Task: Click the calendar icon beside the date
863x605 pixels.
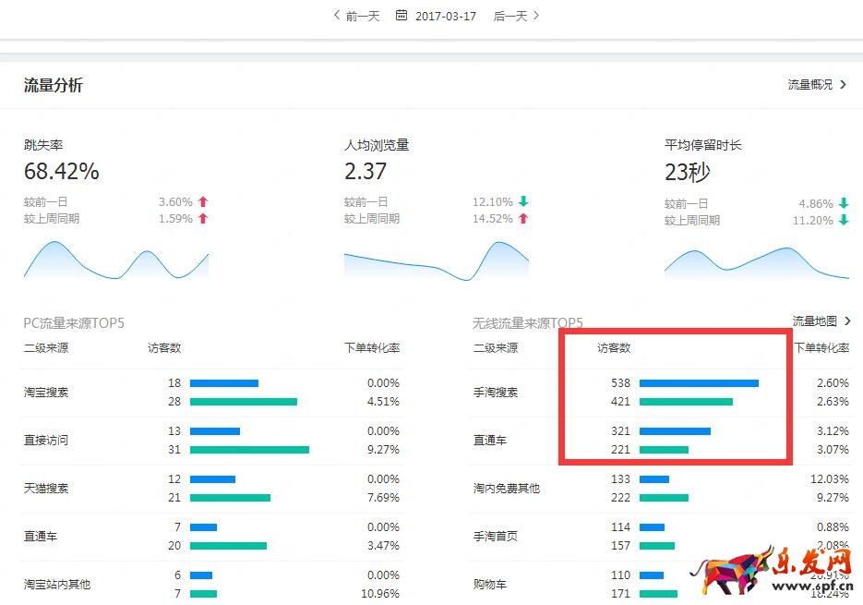Action: click(402, 16)
